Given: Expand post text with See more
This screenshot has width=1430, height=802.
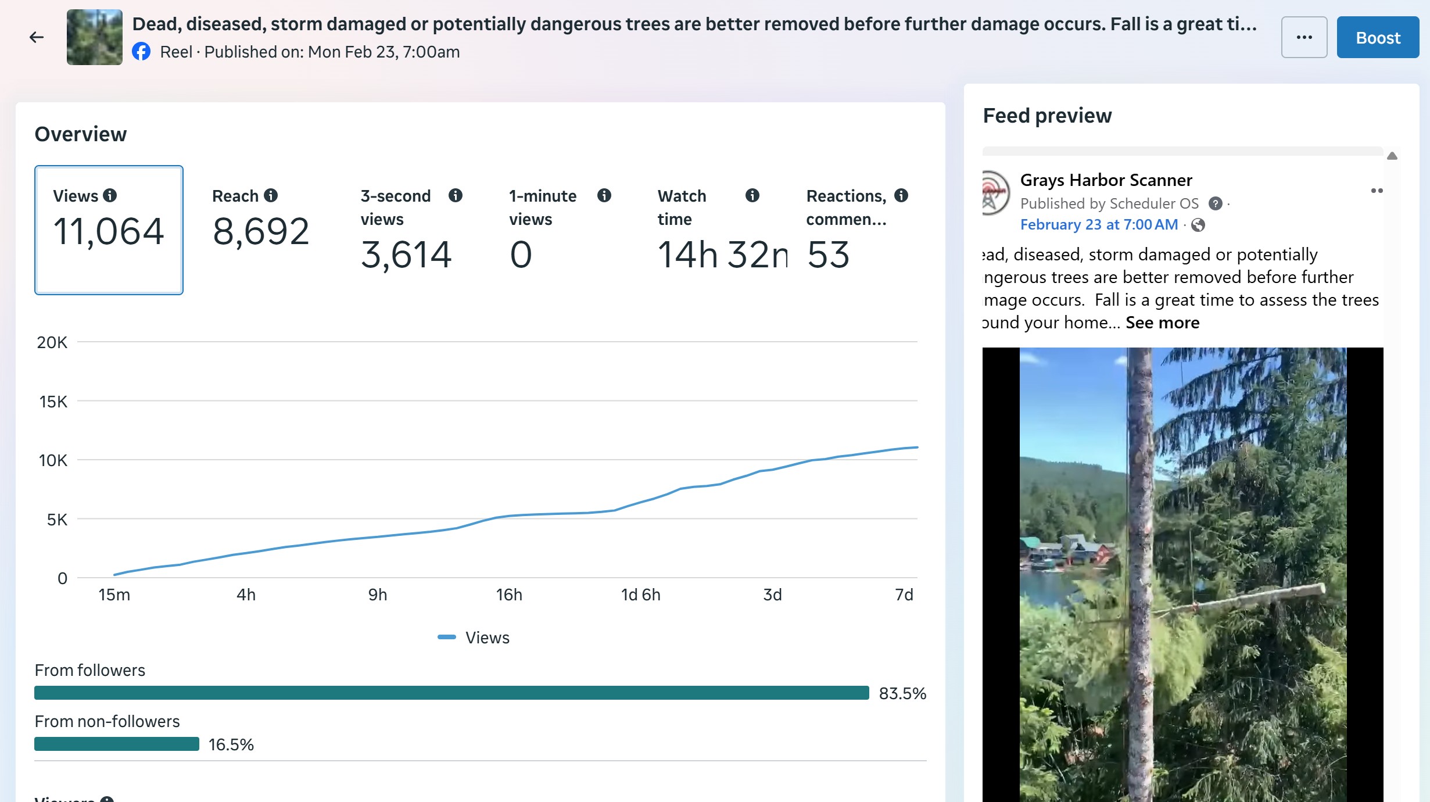Looking at the screenshot, I should [x=1162, y=323].
